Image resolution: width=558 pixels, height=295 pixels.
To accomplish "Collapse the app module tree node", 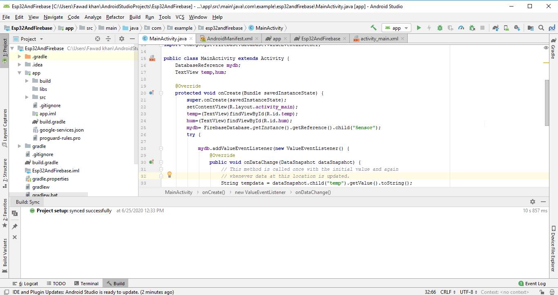I will point(20,73).
